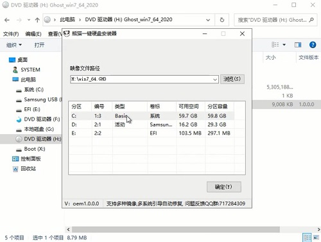Image resolution: width=321 pixels, height=242 pixels.
Task: Click the 控制面板 control panel icon
Action: (15, 159)
